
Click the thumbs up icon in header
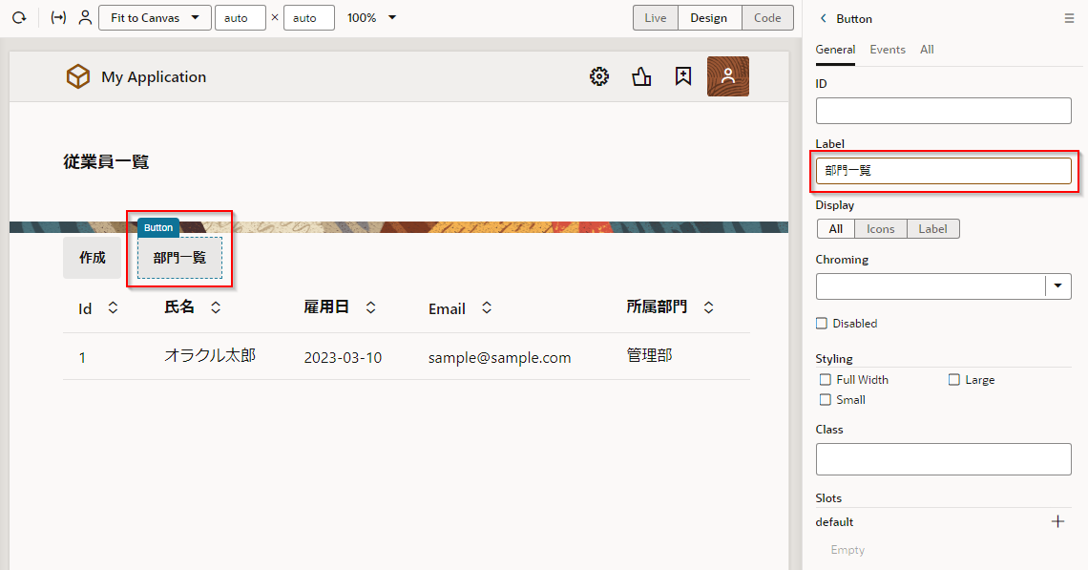point(641,77)
